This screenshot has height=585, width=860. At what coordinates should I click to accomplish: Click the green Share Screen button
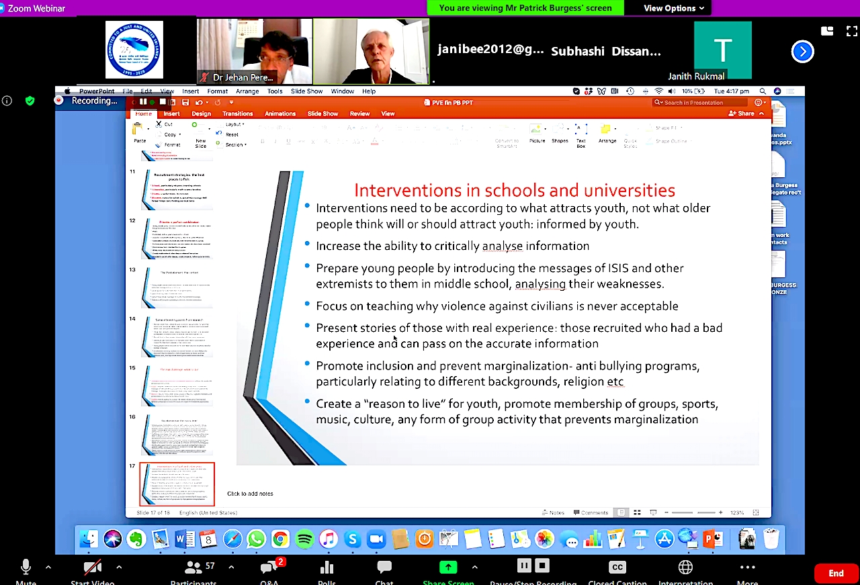[448, 568]
